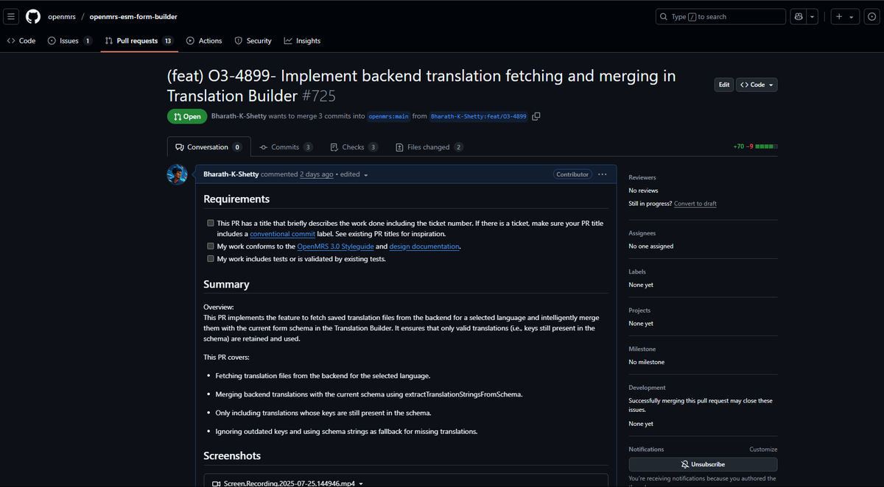Open the Copilot icon button

pos(798,16)
